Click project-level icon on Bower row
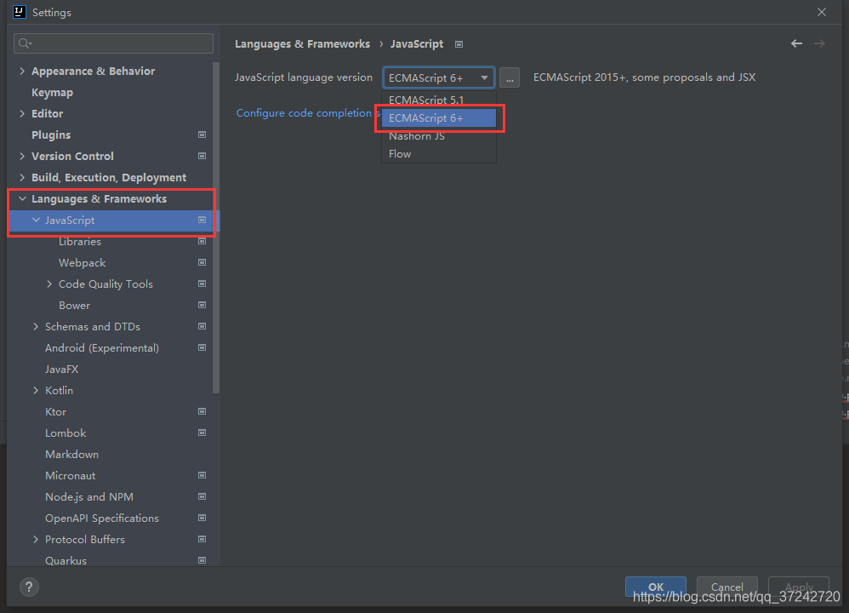The image size is (849, 613). click(202, 305)
